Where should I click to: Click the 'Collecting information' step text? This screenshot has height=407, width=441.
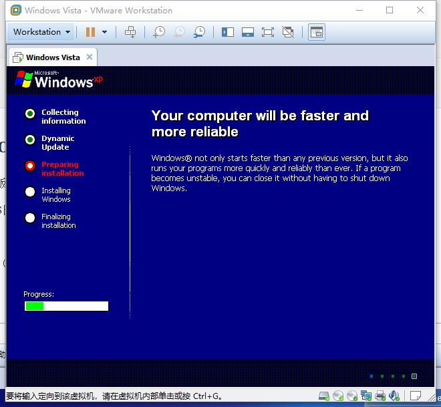tap(63, 116)
